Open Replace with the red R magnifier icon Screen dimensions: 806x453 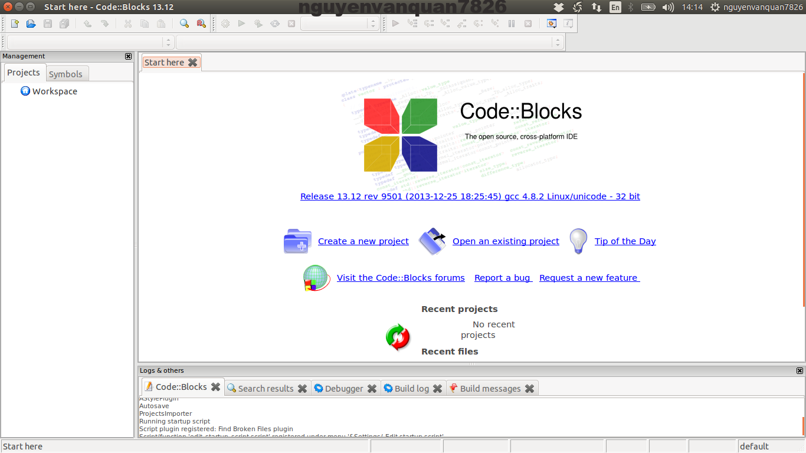(201, 24)
